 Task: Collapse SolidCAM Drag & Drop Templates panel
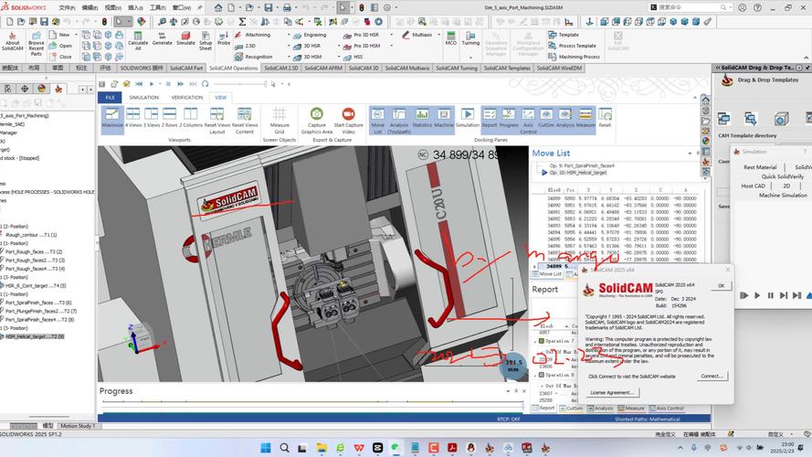(718, 68)
